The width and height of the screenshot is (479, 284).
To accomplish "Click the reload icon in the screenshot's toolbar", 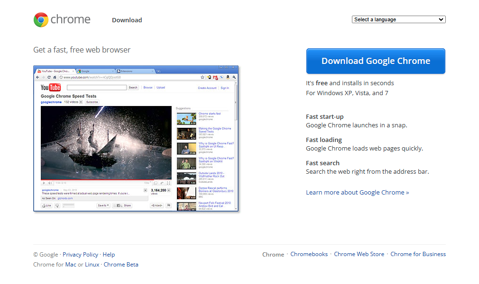I will [x=49, y=78].
